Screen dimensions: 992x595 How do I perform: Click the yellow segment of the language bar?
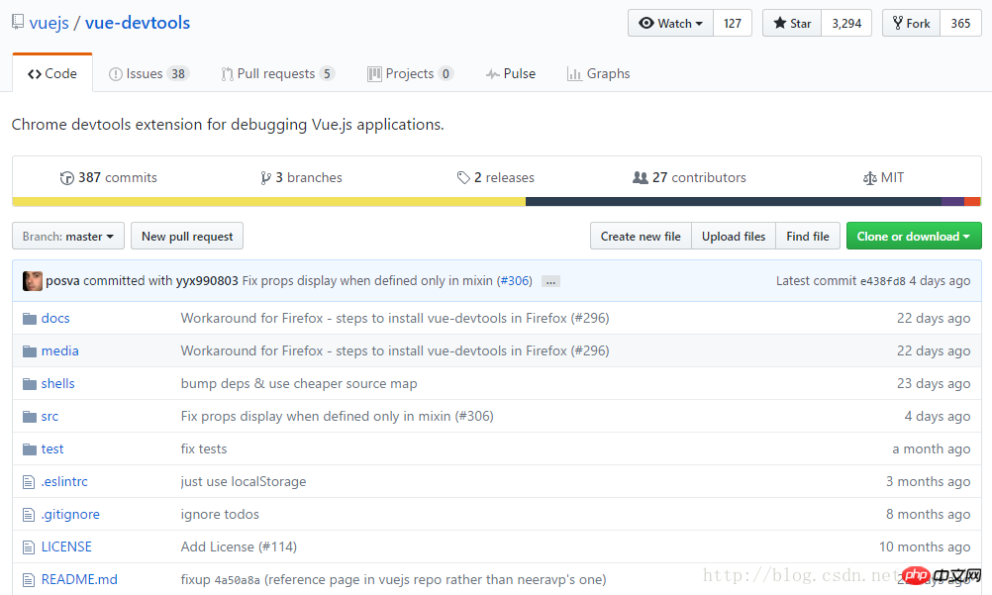tap(269, 202)
